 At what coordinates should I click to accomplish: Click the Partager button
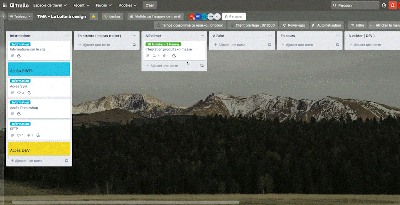coord(234,16)
